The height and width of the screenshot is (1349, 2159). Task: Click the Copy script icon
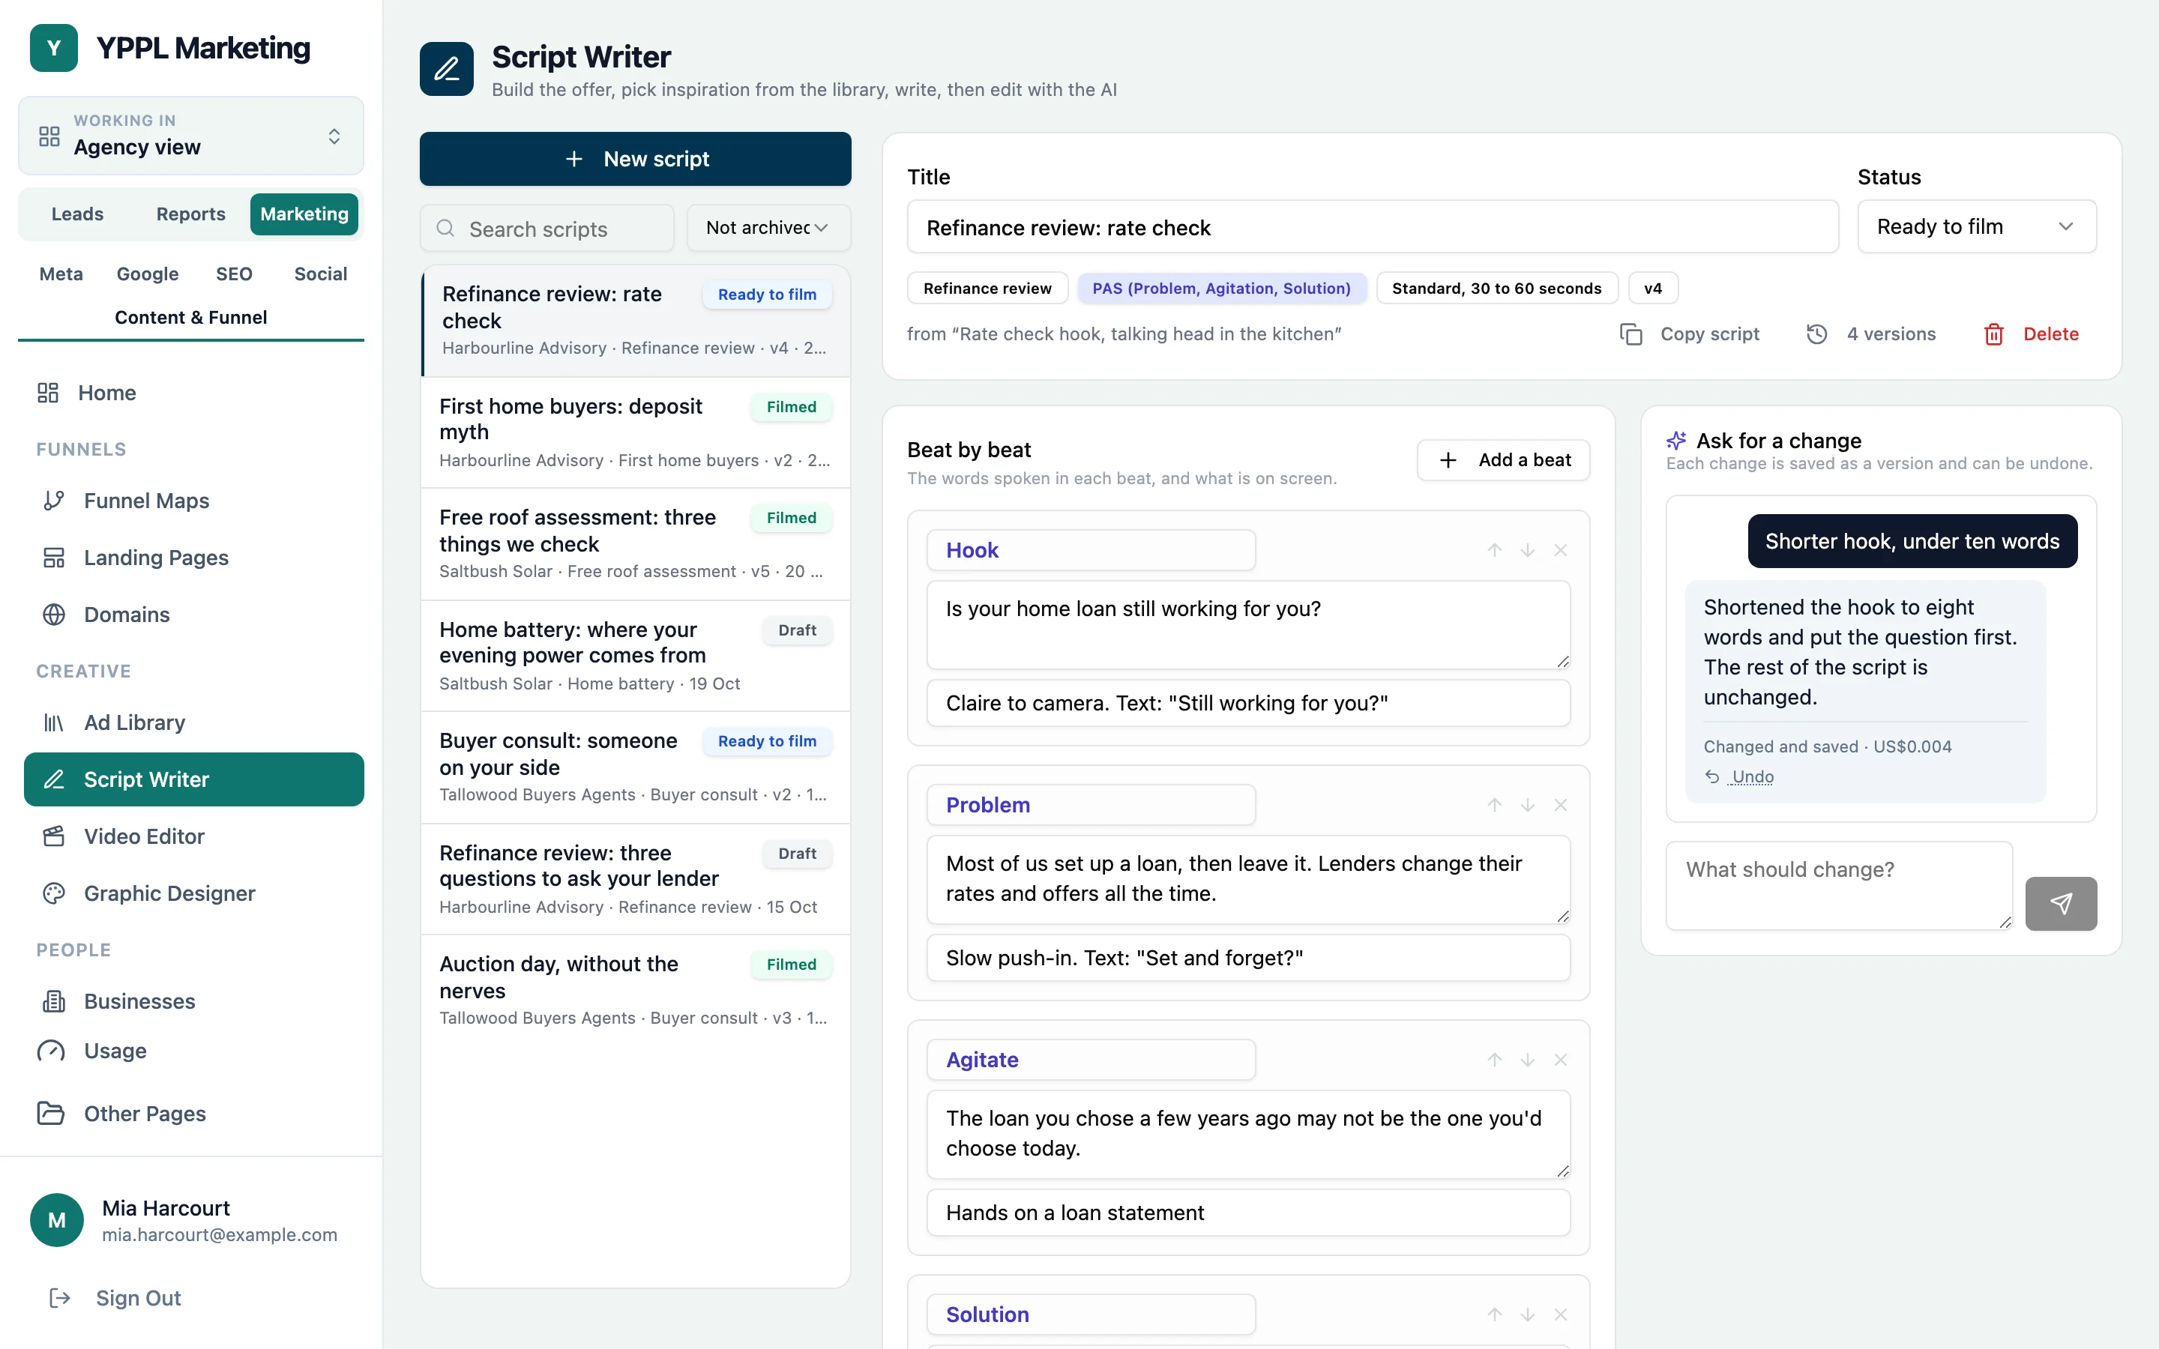click(x=1630, y=334)
